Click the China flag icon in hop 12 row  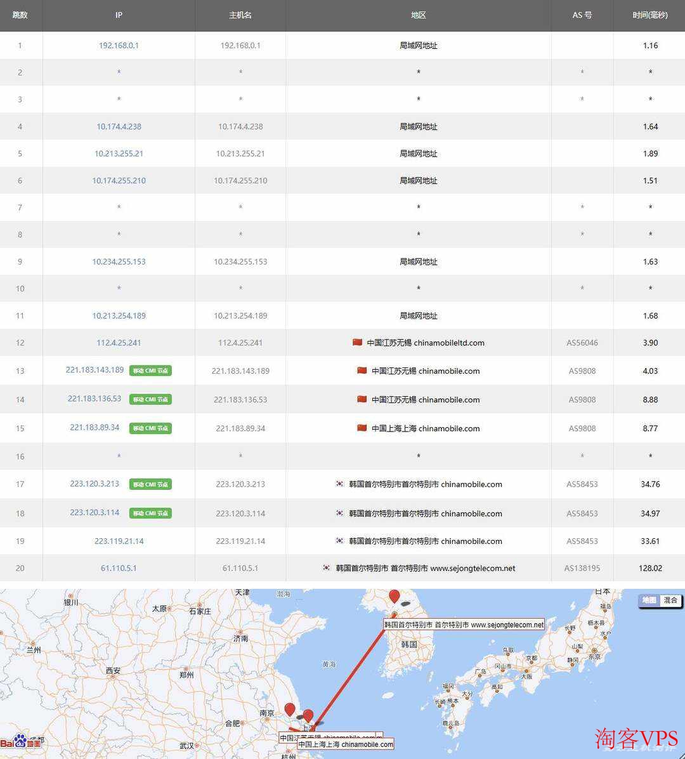pos(358,342)
